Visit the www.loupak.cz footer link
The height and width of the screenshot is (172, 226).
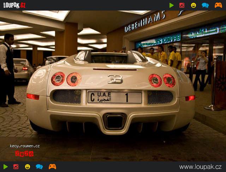tap(200, 167)
